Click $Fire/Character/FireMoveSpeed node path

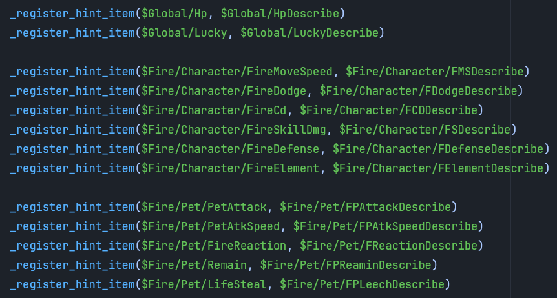(x=237, y=70)
